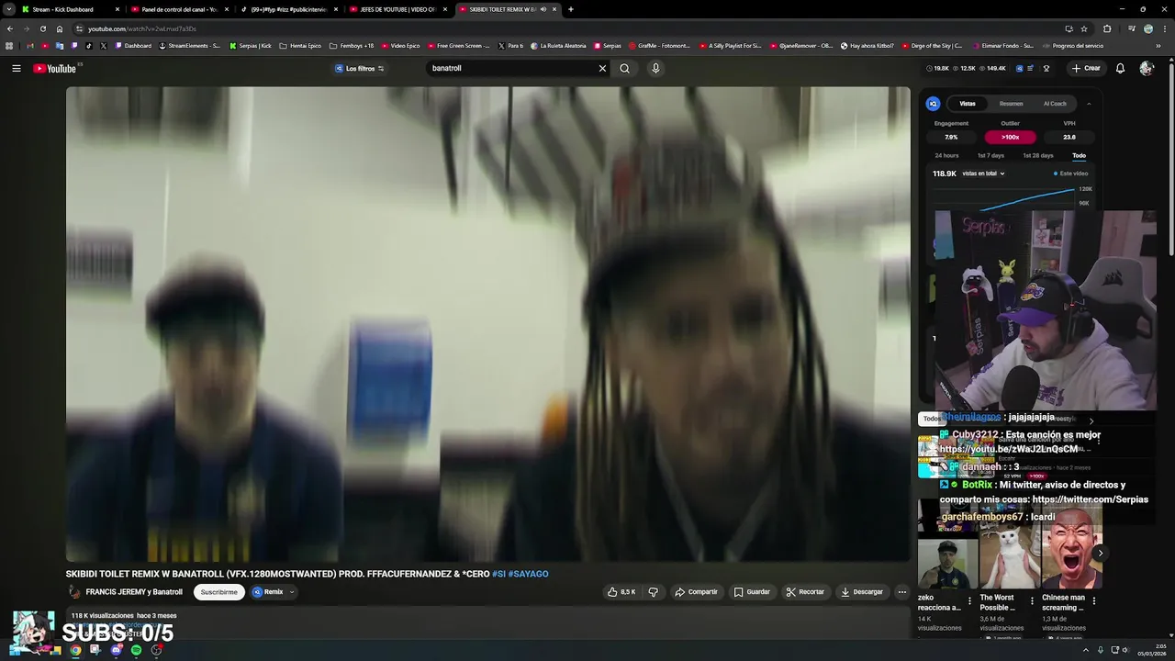Open Compartir share dialog
The height and width of the screenshot is (661, 1175).
click(x=697, y=592)
